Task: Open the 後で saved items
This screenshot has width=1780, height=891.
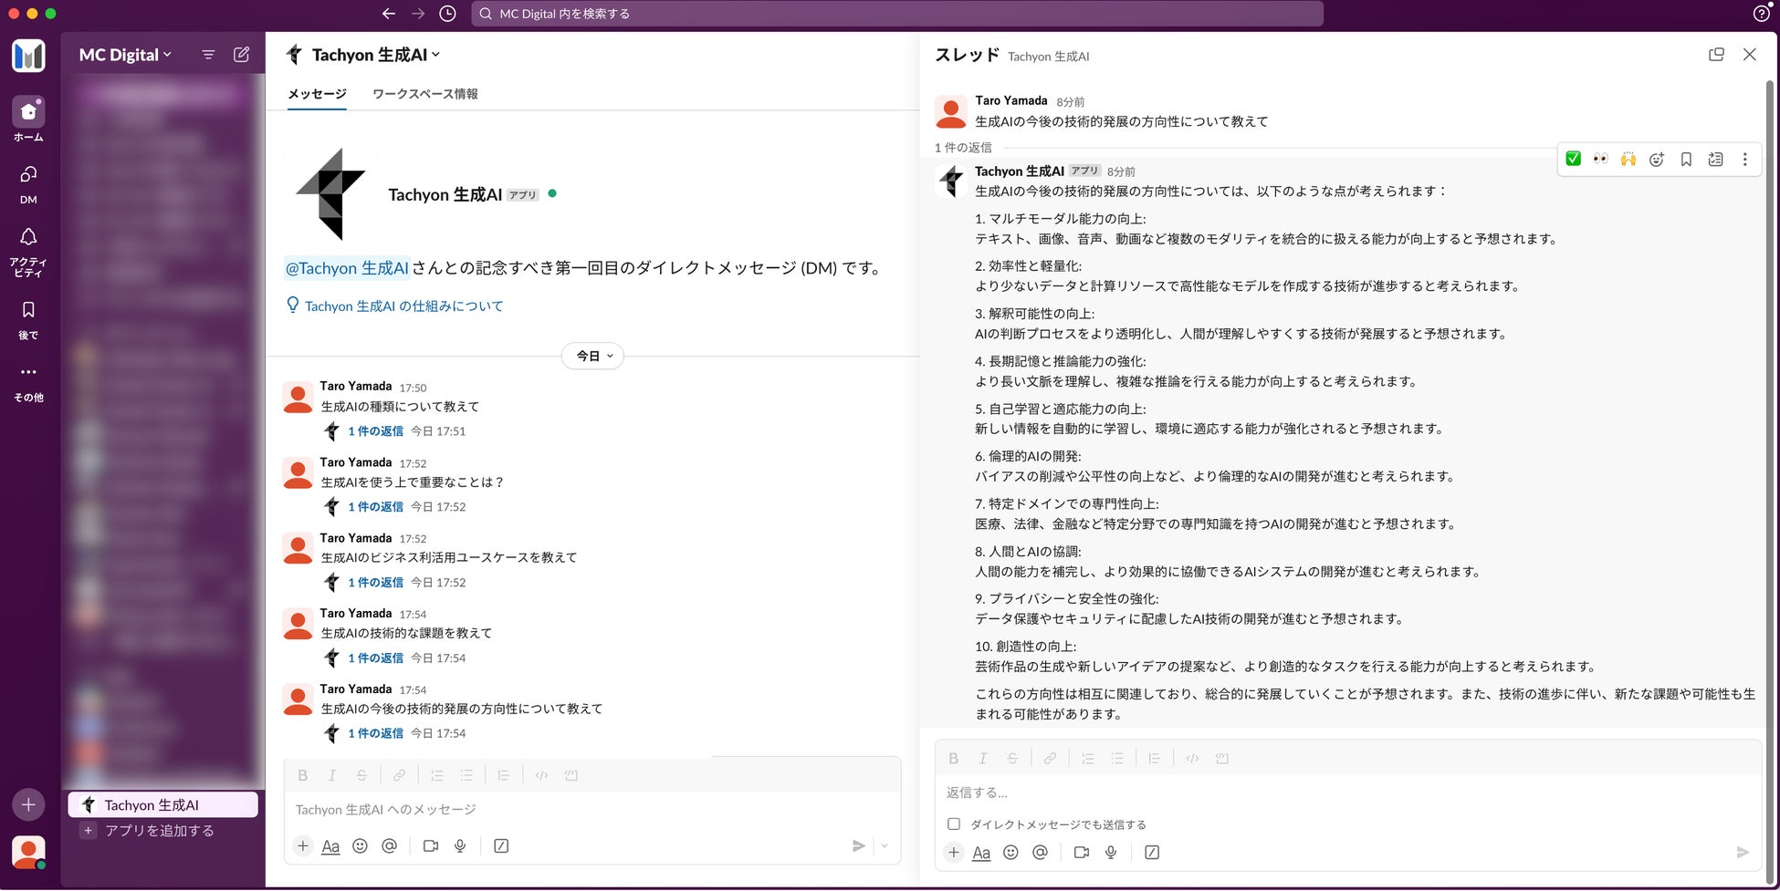Action: 28,320
